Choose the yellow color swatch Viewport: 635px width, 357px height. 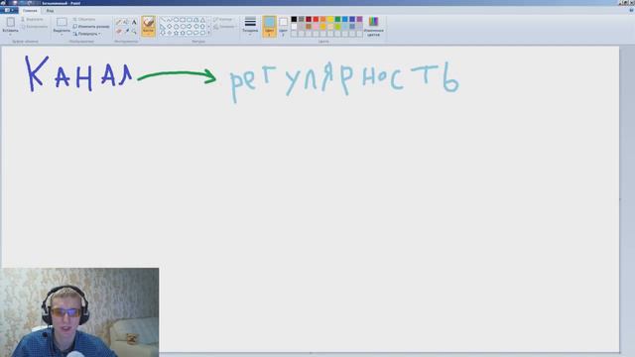tap(330, 19)
